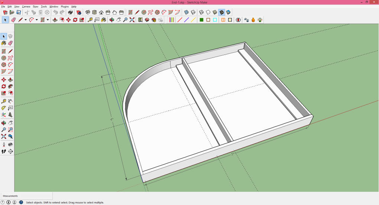Expand the Rectangle shape tool dropdown arrow
Viewport: 379px width, 205px height.
[48, 20]
